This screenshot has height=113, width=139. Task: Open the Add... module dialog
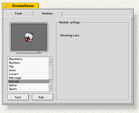pyautogui.click(x=43, y=97)
